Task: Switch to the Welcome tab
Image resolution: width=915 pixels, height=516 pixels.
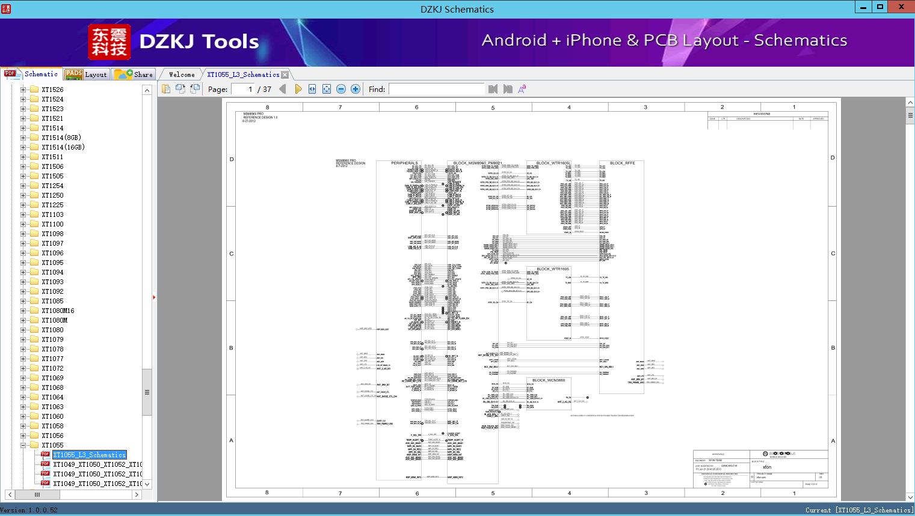Action: (182, 74)
